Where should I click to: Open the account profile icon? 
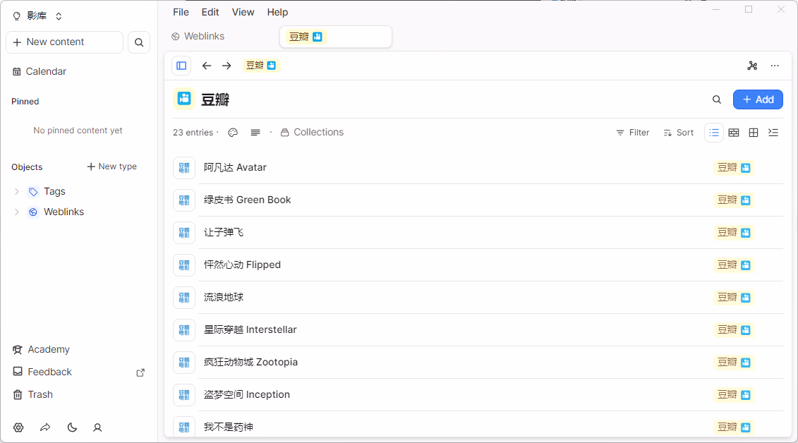(x=98, y=427)
